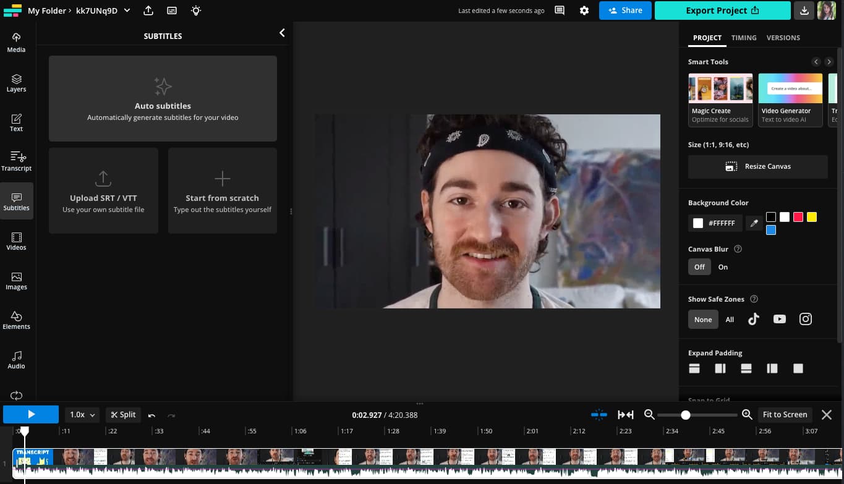This screenshot has width=844, height=484.
Task: Open project settings gear icon
Action: [x=584, y=11]
